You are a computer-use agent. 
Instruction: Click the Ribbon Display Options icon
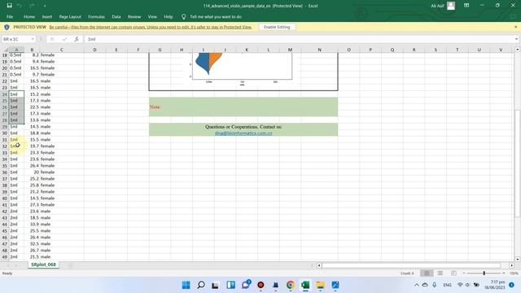pyautogui.click(x=466, y=6)
